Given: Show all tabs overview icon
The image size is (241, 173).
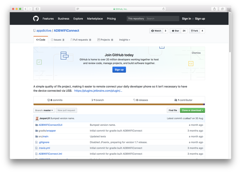Looking at the screenshot, I should [222, 9].
